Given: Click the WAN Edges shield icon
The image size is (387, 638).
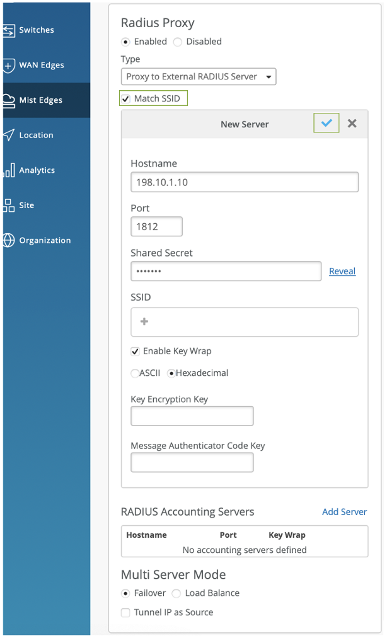Looking at the screenshot, I should point(8,66).
